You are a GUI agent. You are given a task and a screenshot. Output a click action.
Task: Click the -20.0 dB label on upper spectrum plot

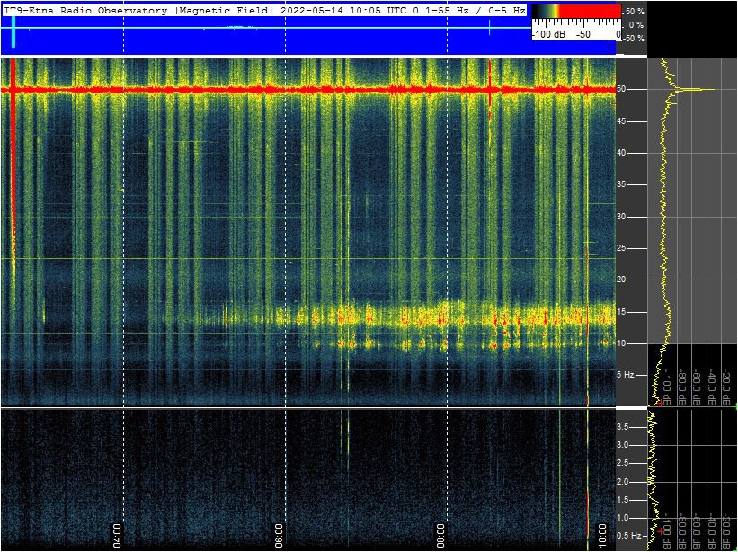click(725, 385)
